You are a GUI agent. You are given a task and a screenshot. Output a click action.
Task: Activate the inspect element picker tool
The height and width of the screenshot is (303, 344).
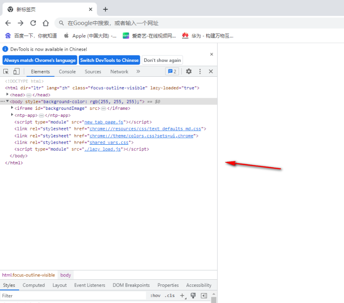pyautogui.click(x=6, y=71)
